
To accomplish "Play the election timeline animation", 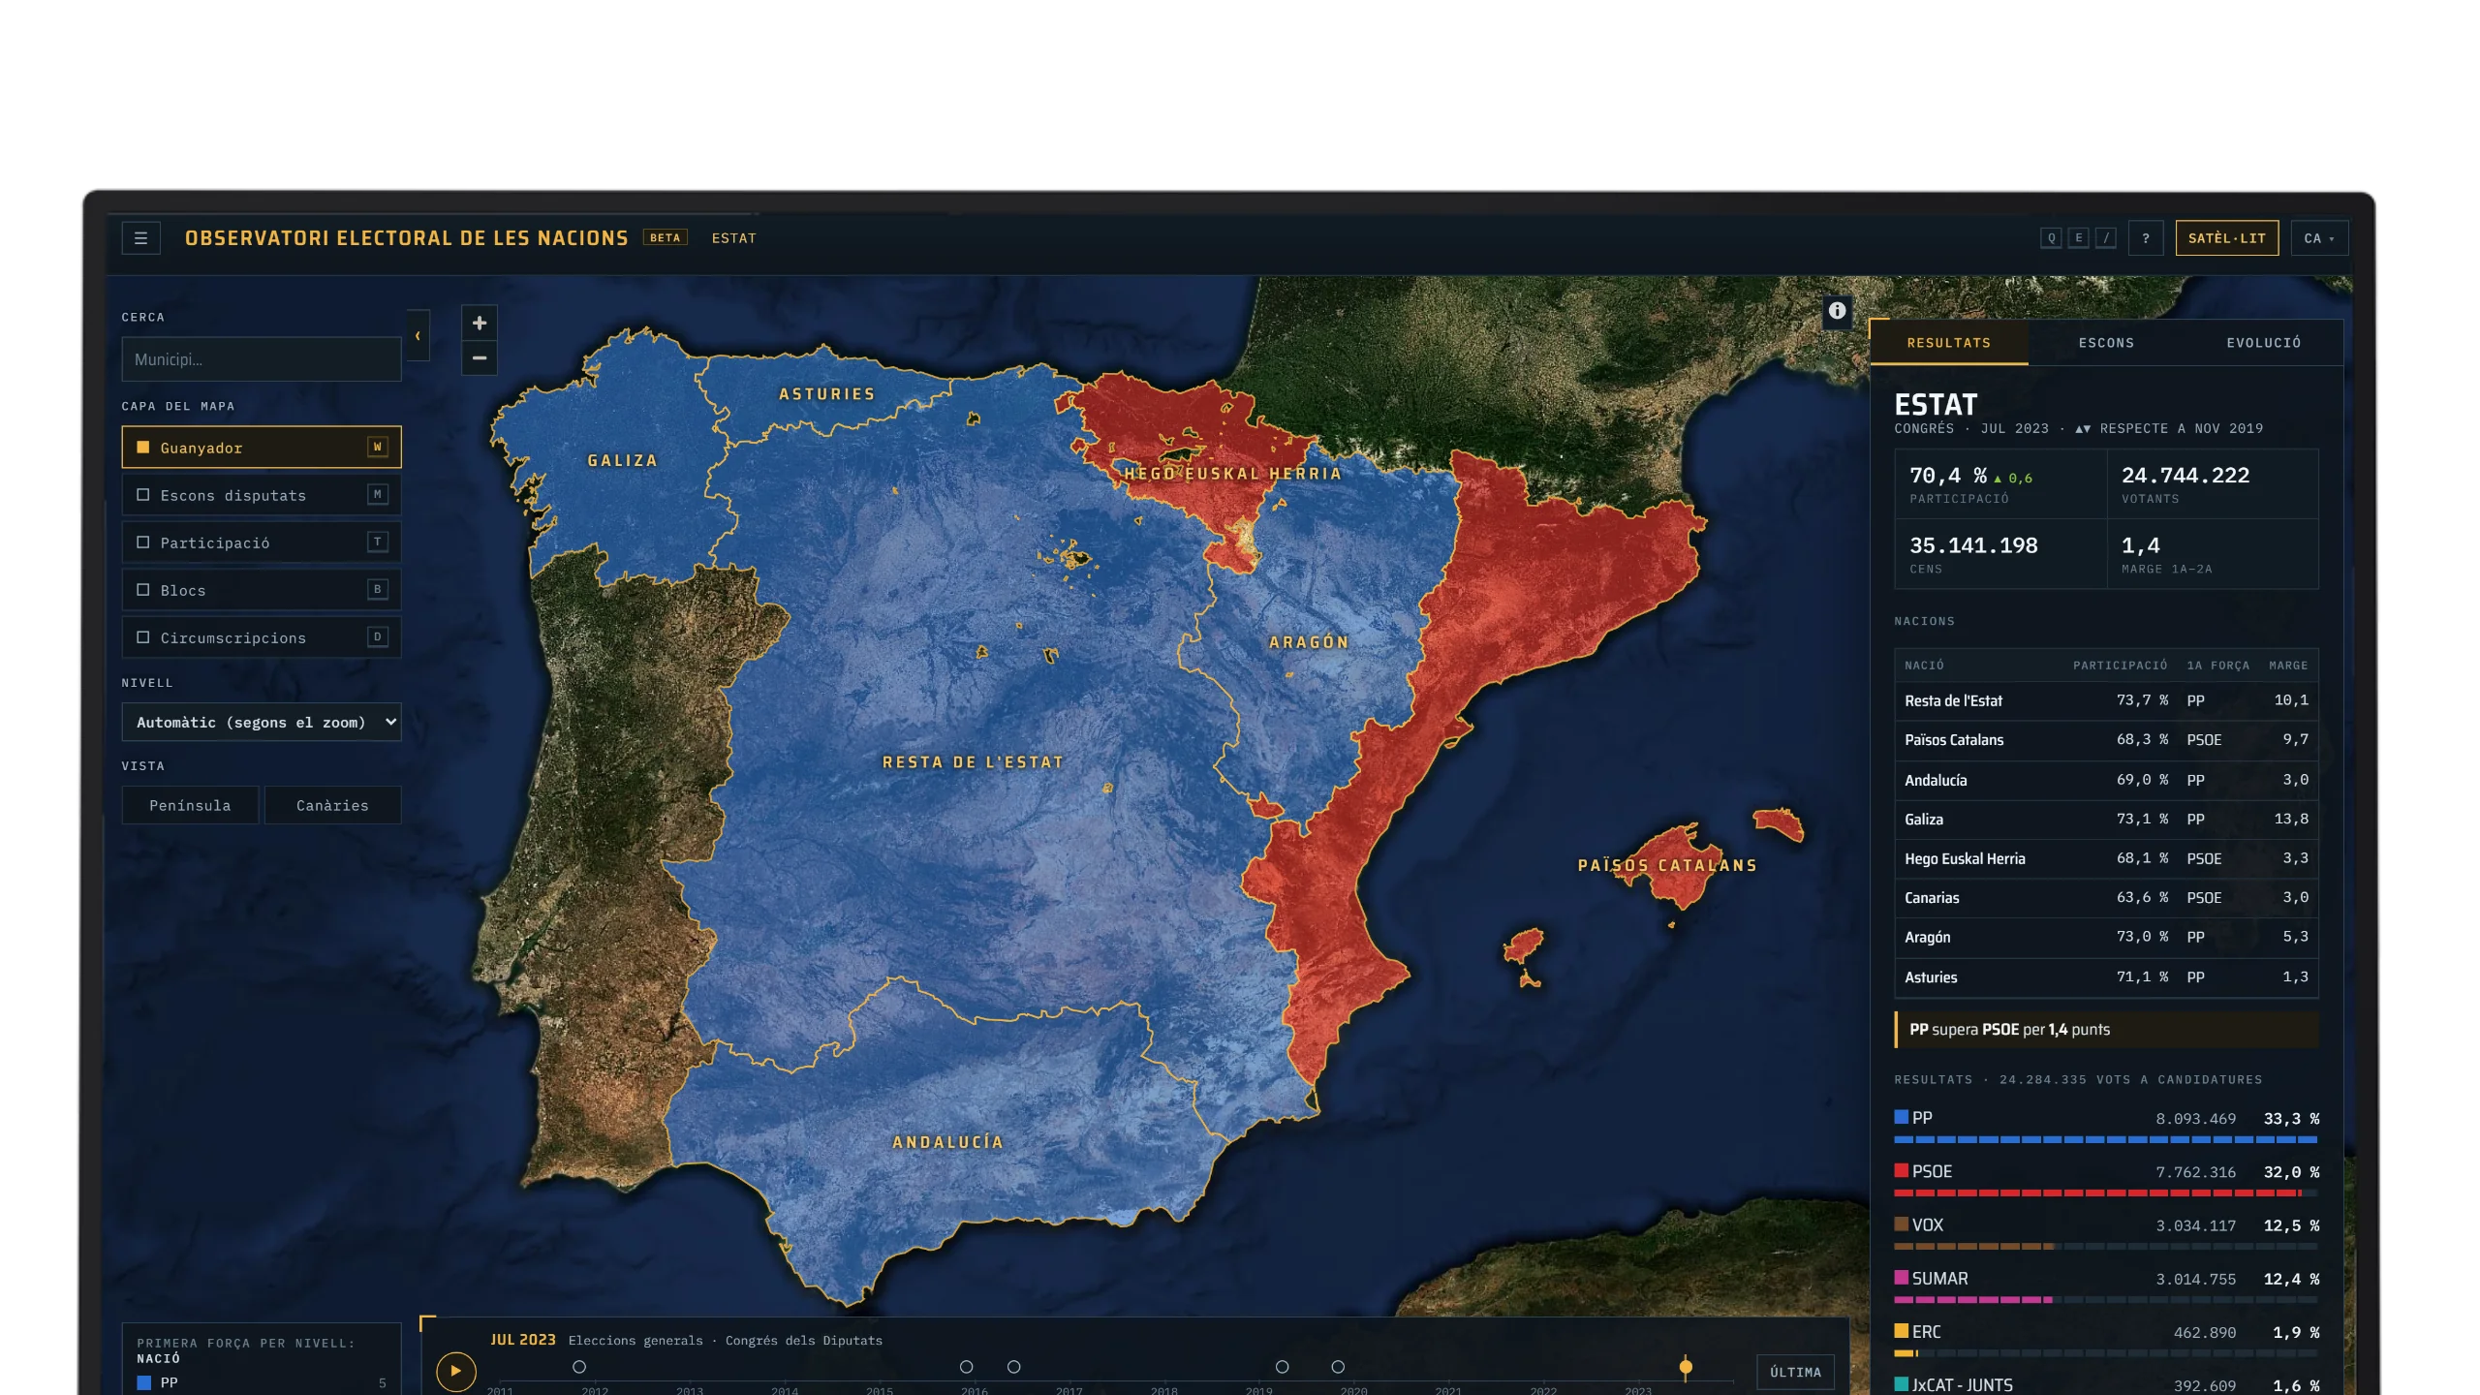I will (455, 1371).
